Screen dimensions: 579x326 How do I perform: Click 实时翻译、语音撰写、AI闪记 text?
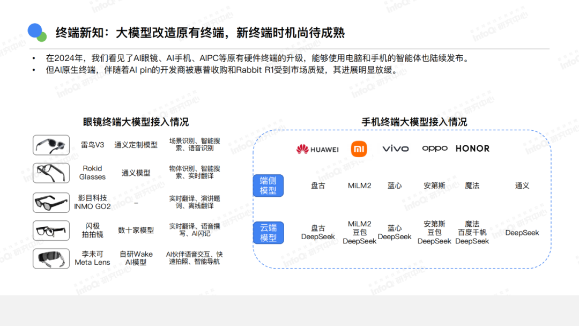[x=195, y=230]
